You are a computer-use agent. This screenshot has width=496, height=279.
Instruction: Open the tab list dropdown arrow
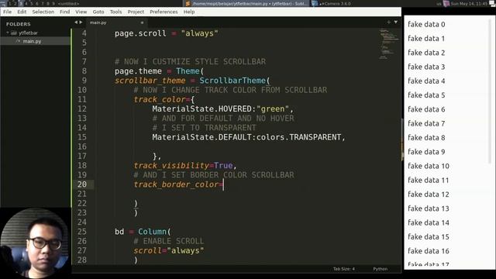pos(396,22)
